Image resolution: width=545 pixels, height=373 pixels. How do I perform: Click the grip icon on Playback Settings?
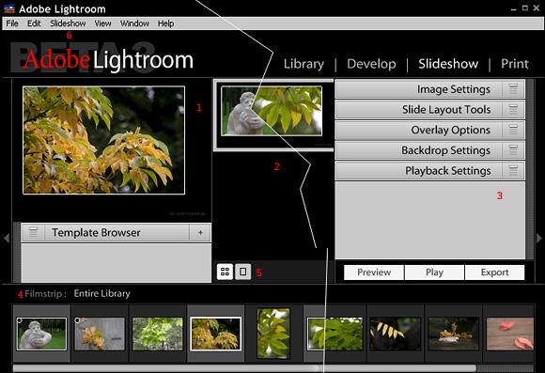pos(513,171)
